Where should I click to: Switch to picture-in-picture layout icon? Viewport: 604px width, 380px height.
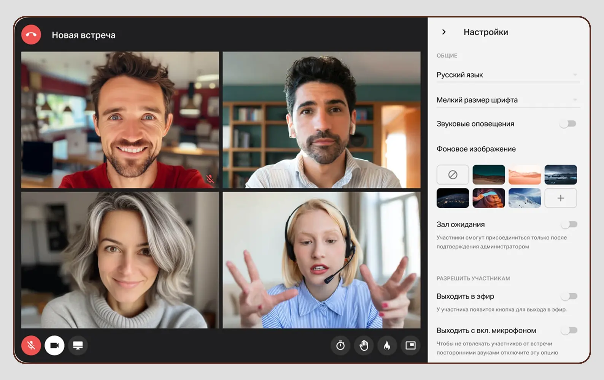point(410,345)
